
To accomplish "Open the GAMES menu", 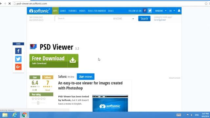I will tap(63, 11).
